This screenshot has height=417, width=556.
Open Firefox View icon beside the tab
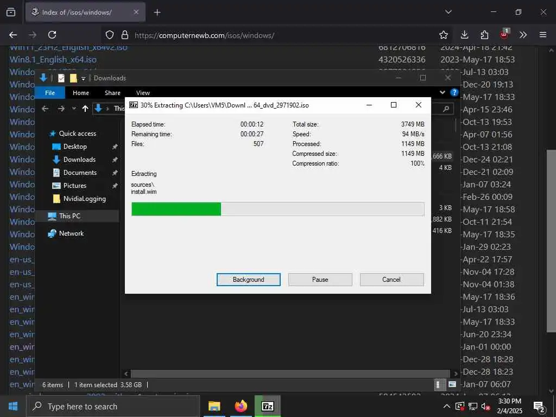(11, 12)
